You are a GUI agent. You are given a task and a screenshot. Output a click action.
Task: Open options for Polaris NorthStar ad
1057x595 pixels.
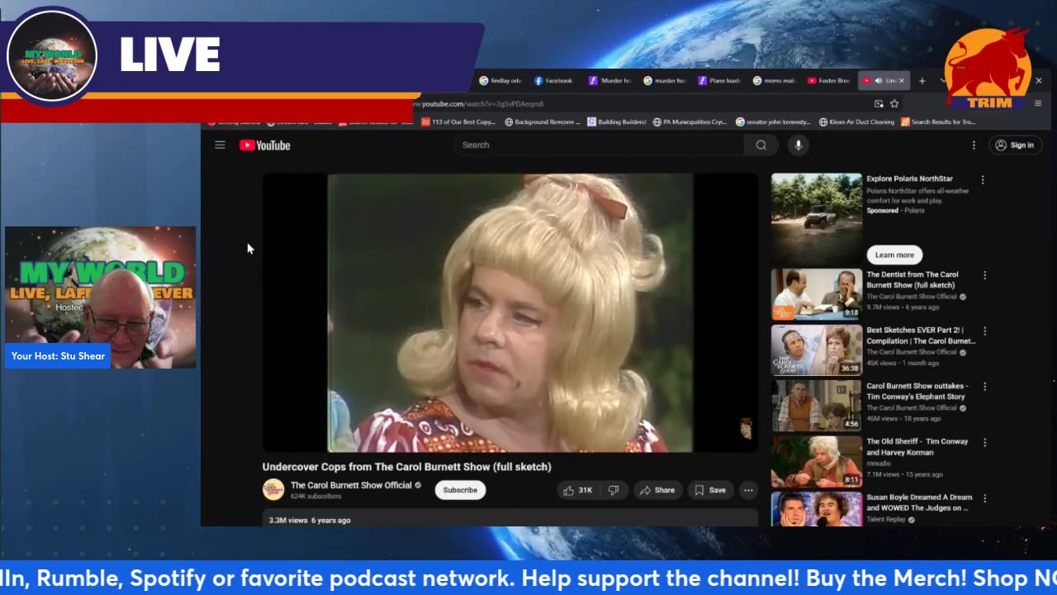983,179
